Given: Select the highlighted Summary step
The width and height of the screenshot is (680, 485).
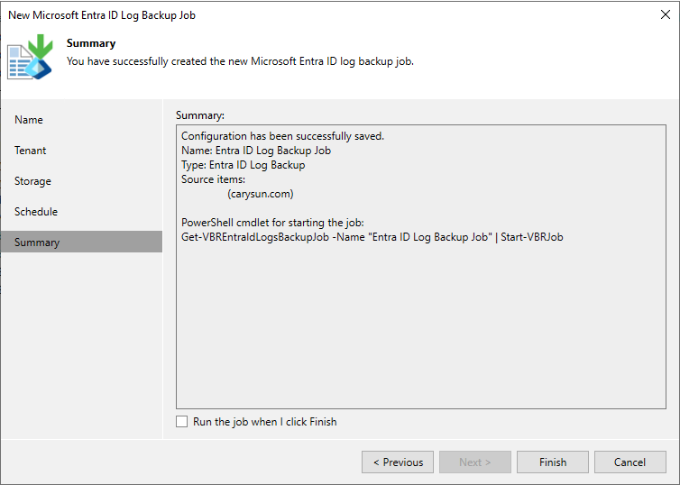Looking at the screenshot, I should point(37,242).
